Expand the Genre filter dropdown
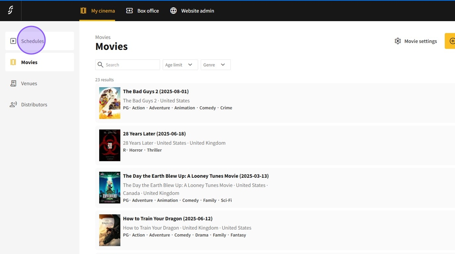Viewport: 455px width, 254px height. 215,65
